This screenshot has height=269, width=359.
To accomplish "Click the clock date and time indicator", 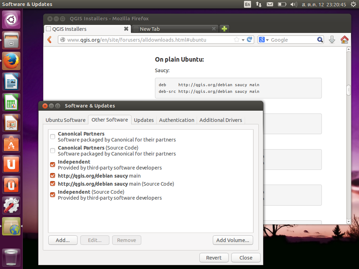I will (x=324, y=4).
